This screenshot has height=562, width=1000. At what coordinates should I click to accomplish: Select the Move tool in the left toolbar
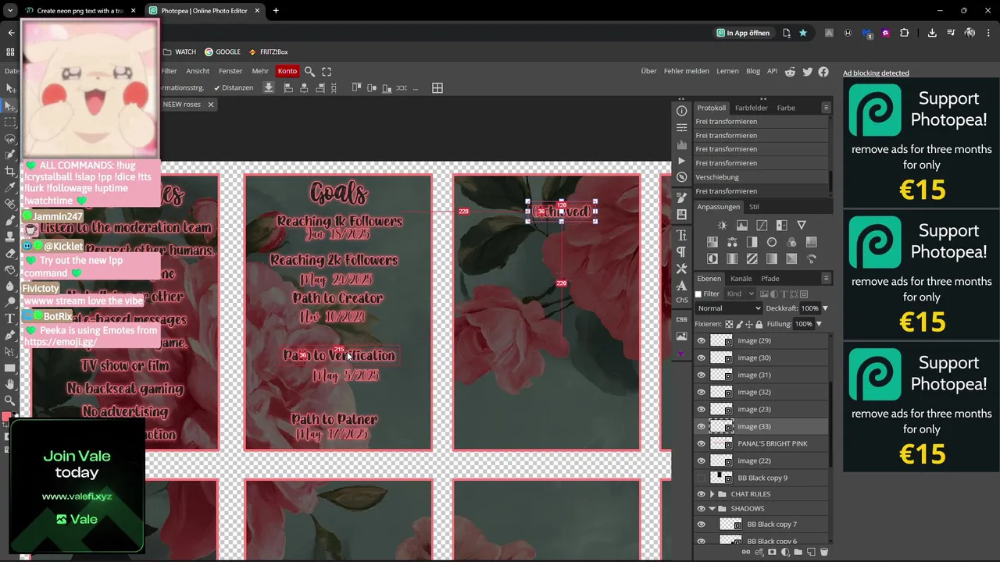[10, 105]
